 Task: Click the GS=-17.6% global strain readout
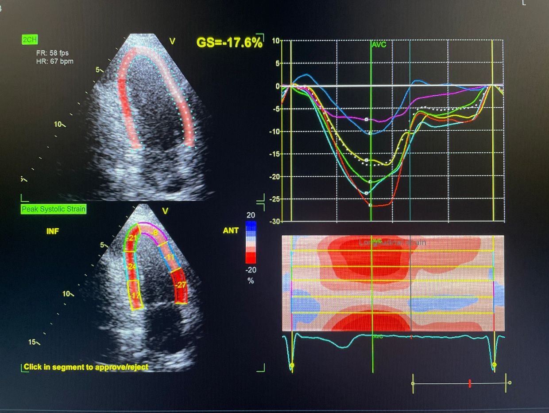[229, 43]
